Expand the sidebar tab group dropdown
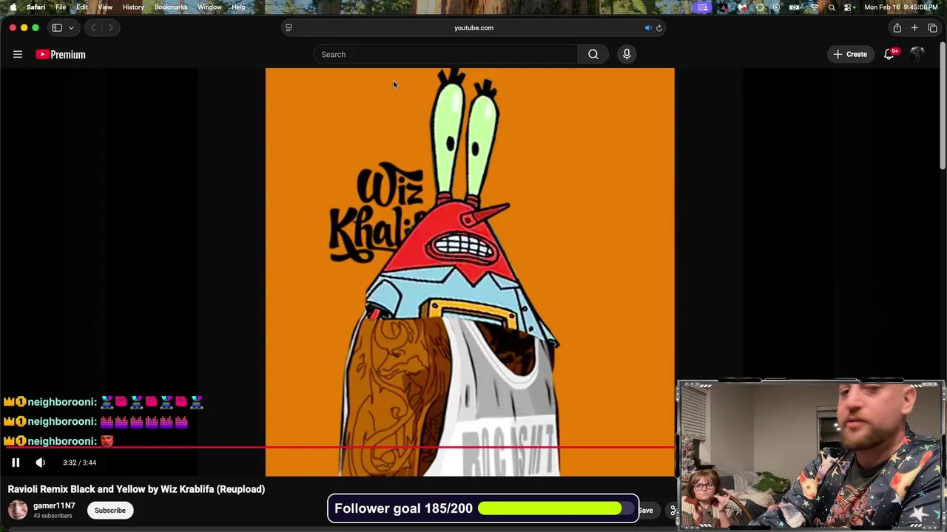947x532 pixels. point(71,27)
